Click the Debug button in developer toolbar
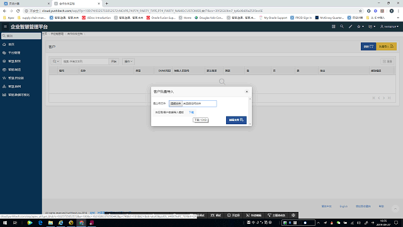 click(x=216, y=216)
